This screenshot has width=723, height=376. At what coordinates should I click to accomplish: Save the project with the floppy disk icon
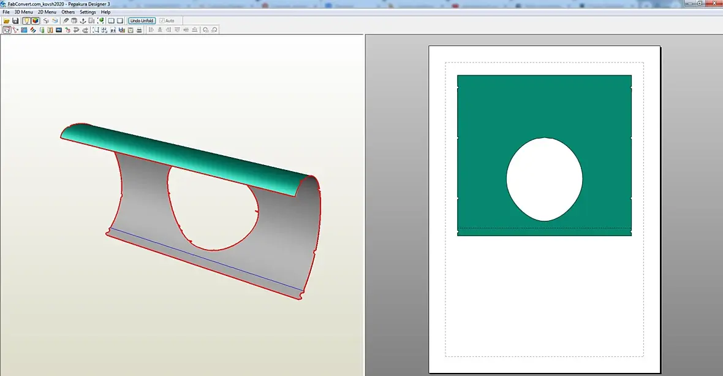point(15,21)
